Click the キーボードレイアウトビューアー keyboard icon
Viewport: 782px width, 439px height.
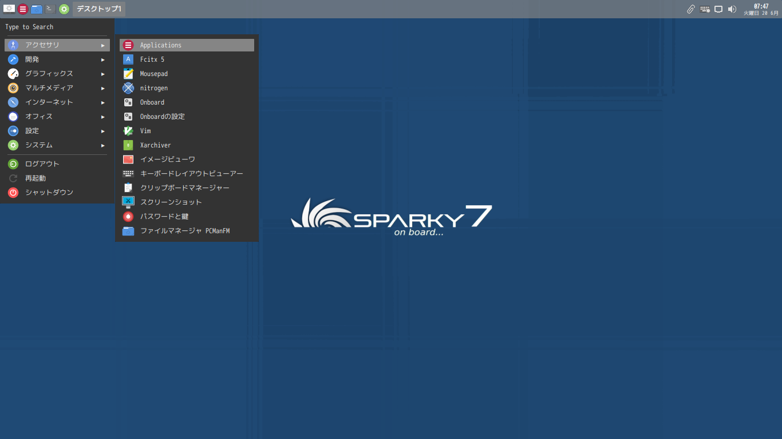point(128,174)
